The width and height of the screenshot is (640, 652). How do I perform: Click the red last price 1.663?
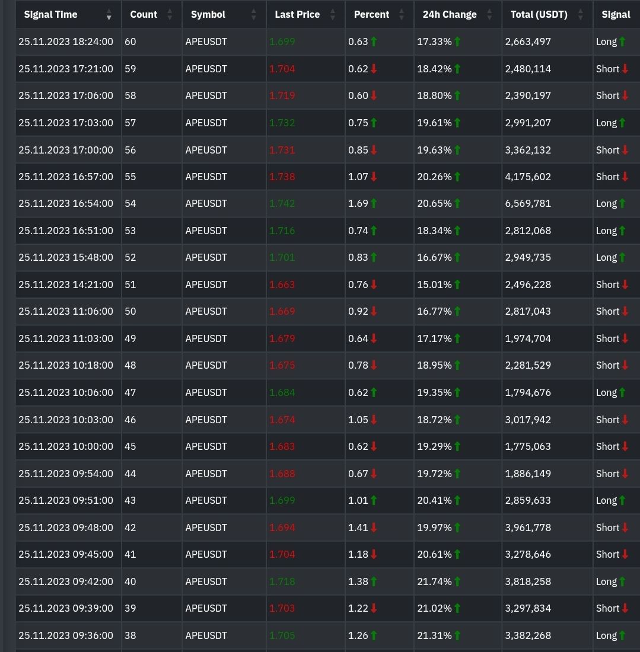pos(282,285)
